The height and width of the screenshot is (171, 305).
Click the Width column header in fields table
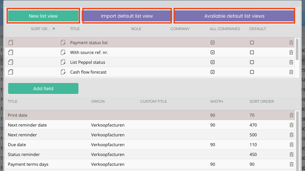tap(216, 101)
